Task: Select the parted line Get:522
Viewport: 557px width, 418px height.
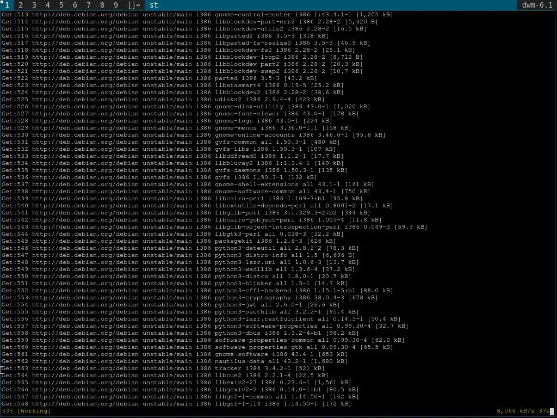Action: click(159, 78)
